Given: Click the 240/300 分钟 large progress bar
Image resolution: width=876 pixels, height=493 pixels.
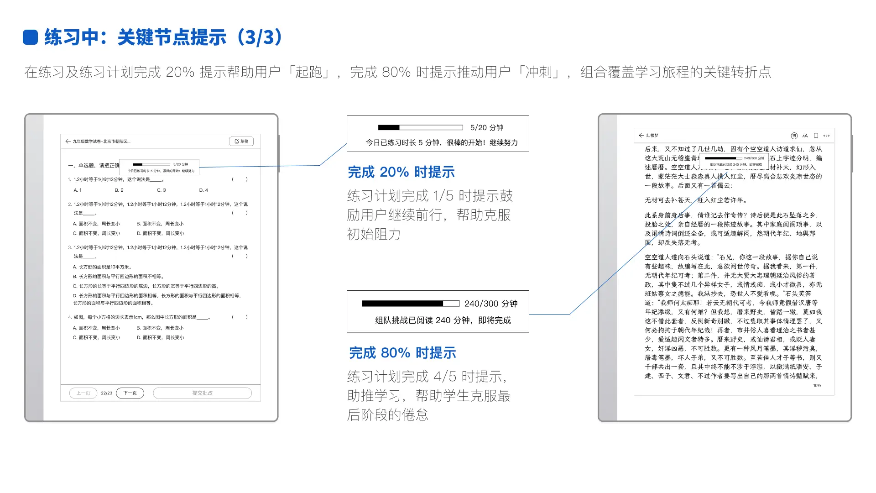Looking at the screenshot, I should point(410,304).
